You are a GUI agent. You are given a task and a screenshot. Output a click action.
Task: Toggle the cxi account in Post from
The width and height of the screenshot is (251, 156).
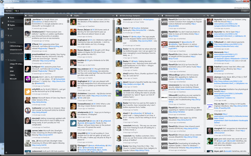[16, 11]
